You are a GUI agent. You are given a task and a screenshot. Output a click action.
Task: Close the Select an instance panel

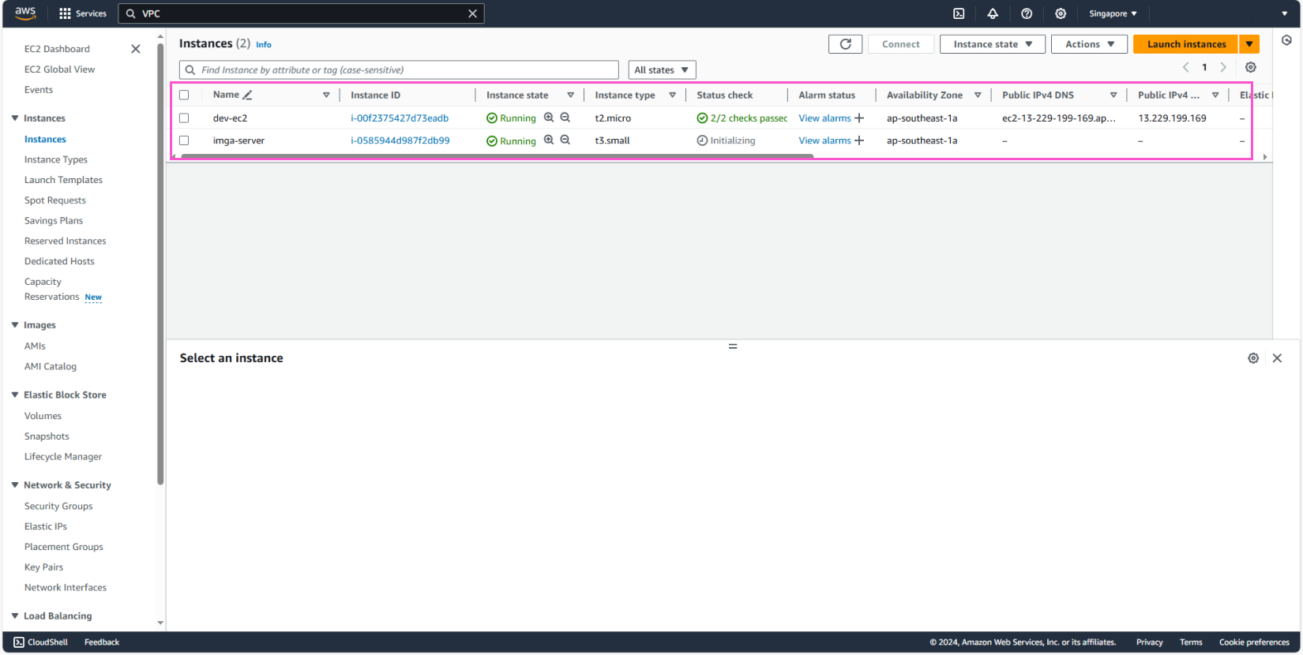pyautogui.click(x=1277, y=358)
